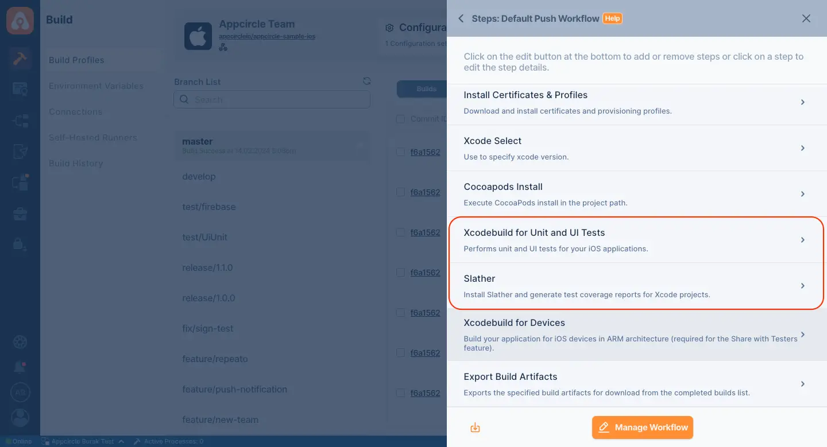Click the AB organization avatar
This screenshot has width=827, height=447.
[x=20, y=392]
